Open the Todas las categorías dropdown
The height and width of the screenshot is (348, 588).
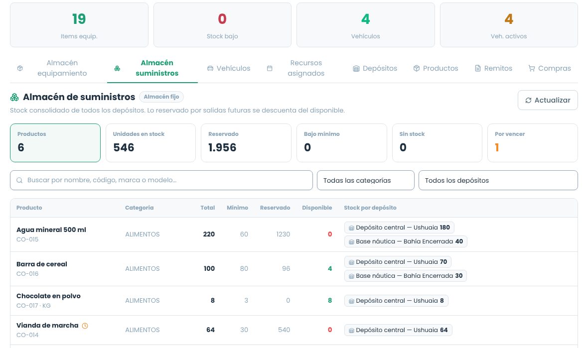click(x=366, y=180)
